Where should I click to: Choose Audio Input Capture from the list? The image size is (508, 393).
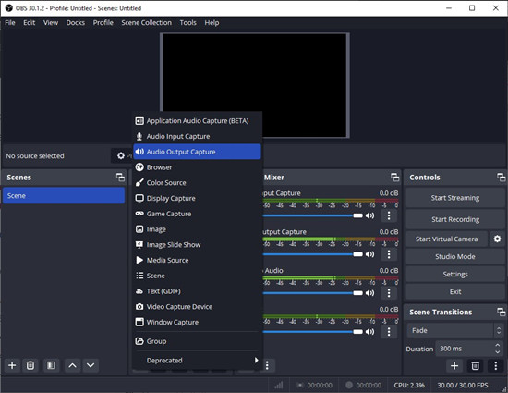(197, 136)
